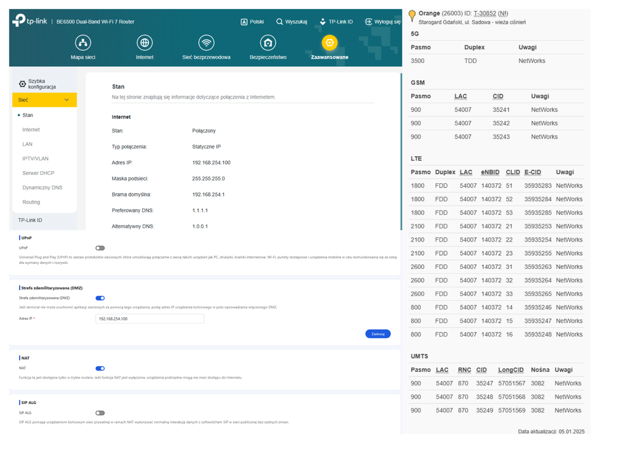Click the orange map pin marker
The width and height of the screenshot is (636, 449).
point(412,15)
